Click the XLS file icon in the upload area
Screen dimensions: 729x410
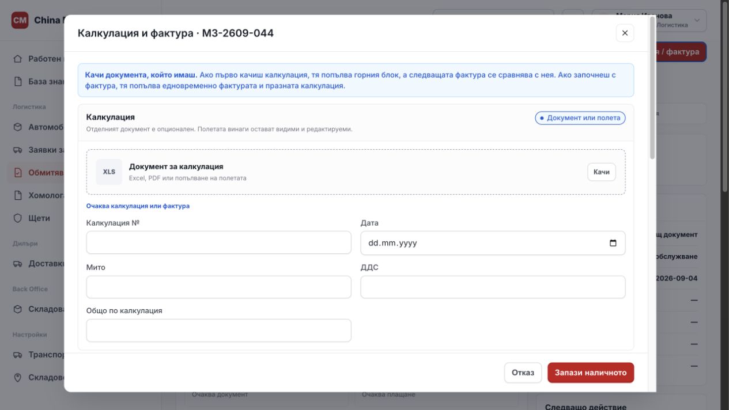(x=109, y=172)
